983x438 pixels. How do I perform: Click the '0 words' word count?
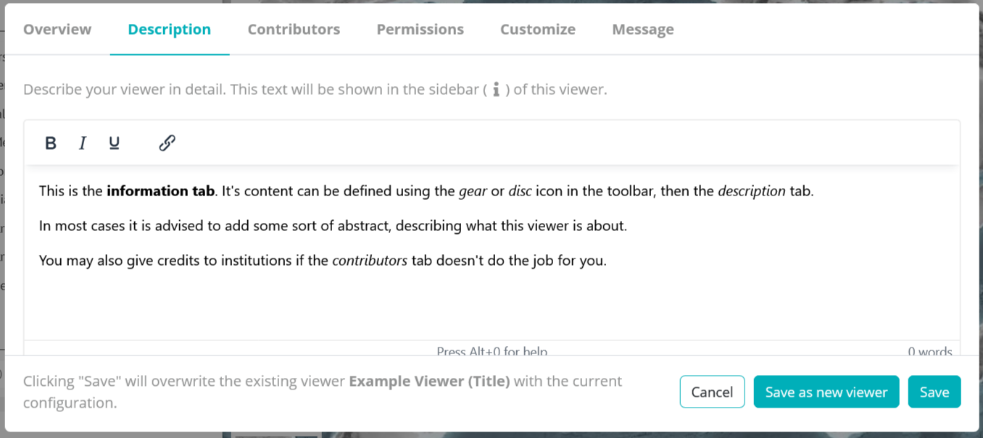coord(930,352)
